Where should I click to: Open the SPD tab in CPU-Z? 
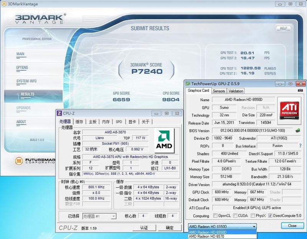coord(119,122)
